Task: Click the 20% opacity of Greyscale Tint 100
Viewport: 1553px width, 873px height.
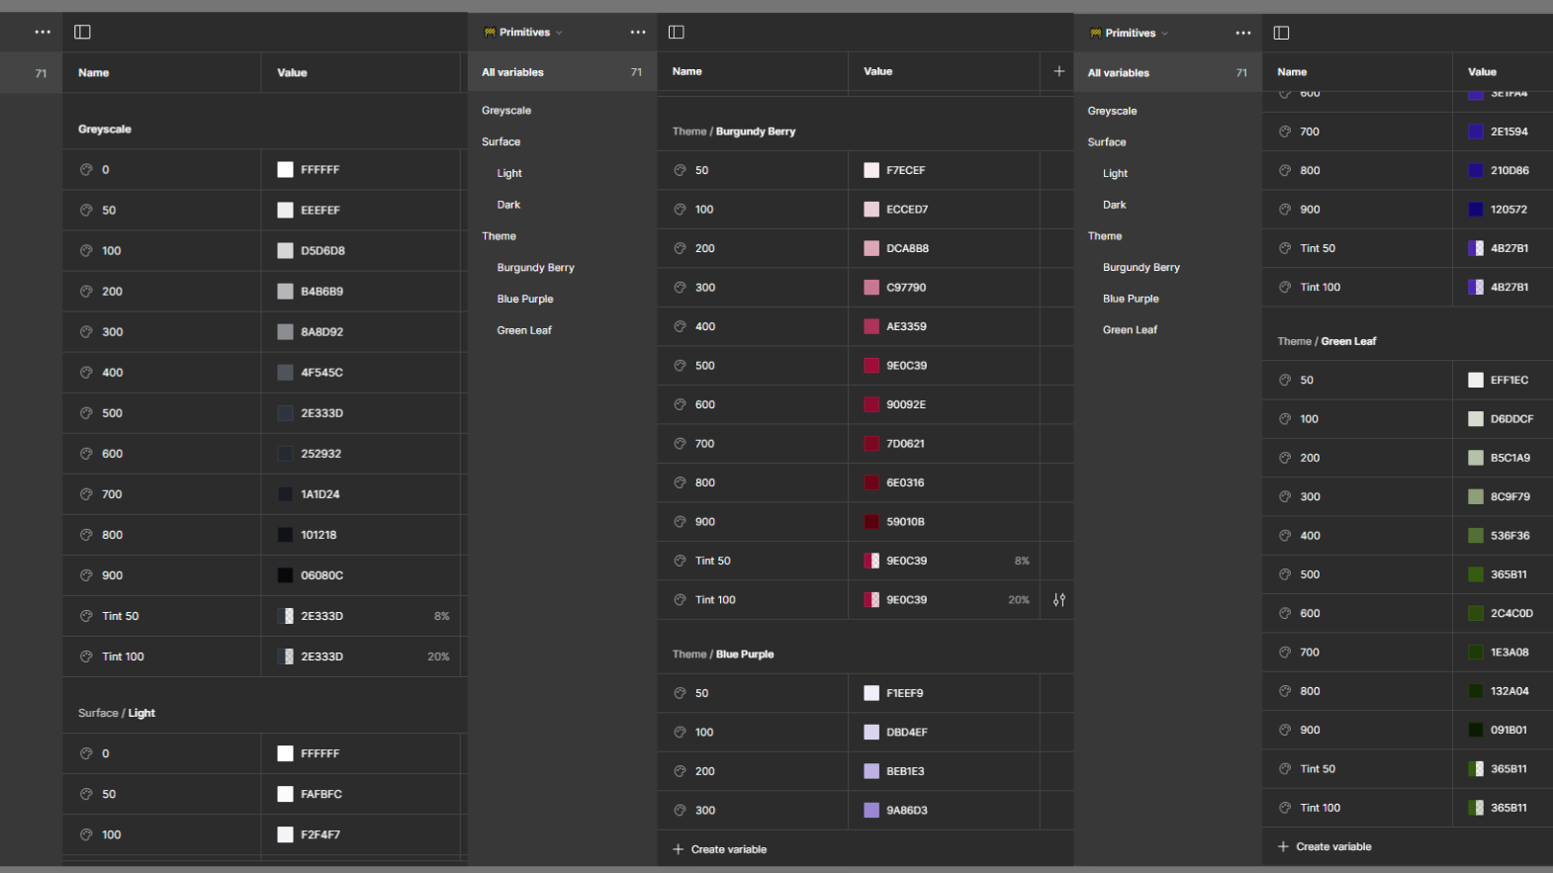Action: (438, 656)
